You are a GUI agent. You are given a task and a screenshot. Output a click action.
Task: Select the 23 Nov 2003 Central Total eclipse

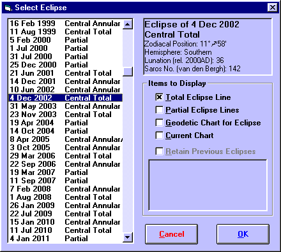tap(65, 115)
